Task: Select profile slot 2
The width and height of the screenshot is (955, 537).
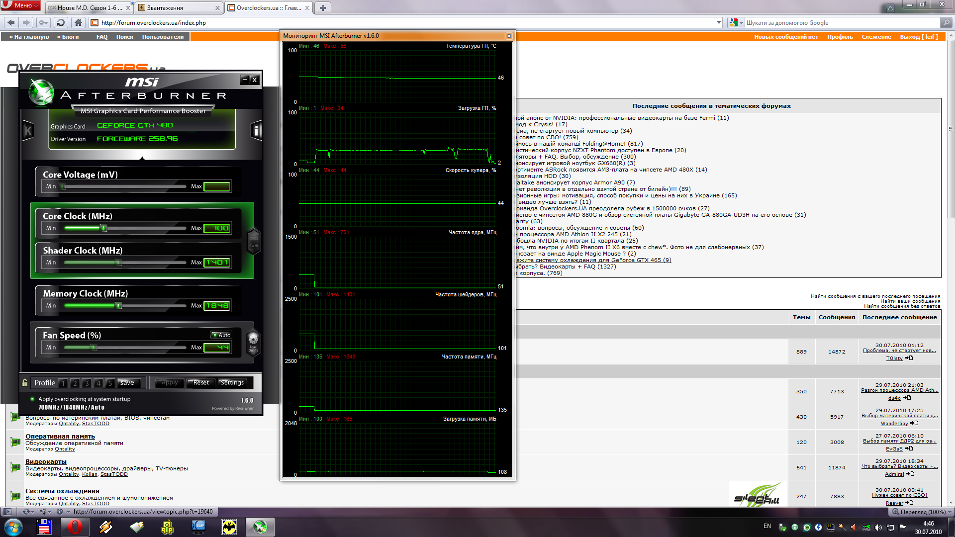Action: (75, 383)
